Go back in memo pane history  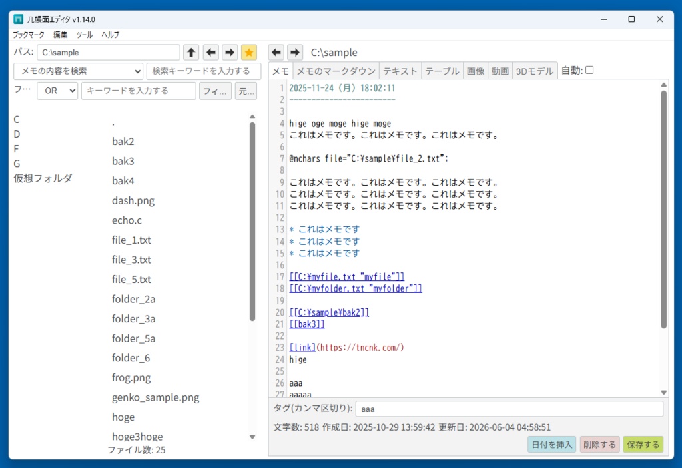pos(276,53)
